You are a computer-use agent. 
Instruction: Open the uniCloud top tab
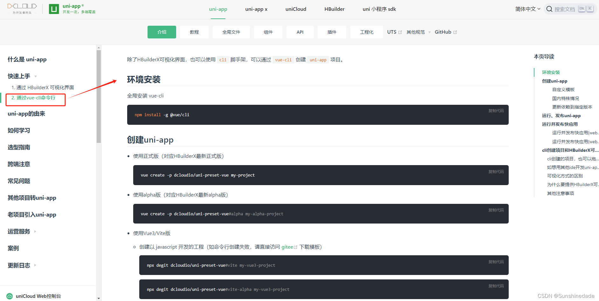[x=296, y=9]
